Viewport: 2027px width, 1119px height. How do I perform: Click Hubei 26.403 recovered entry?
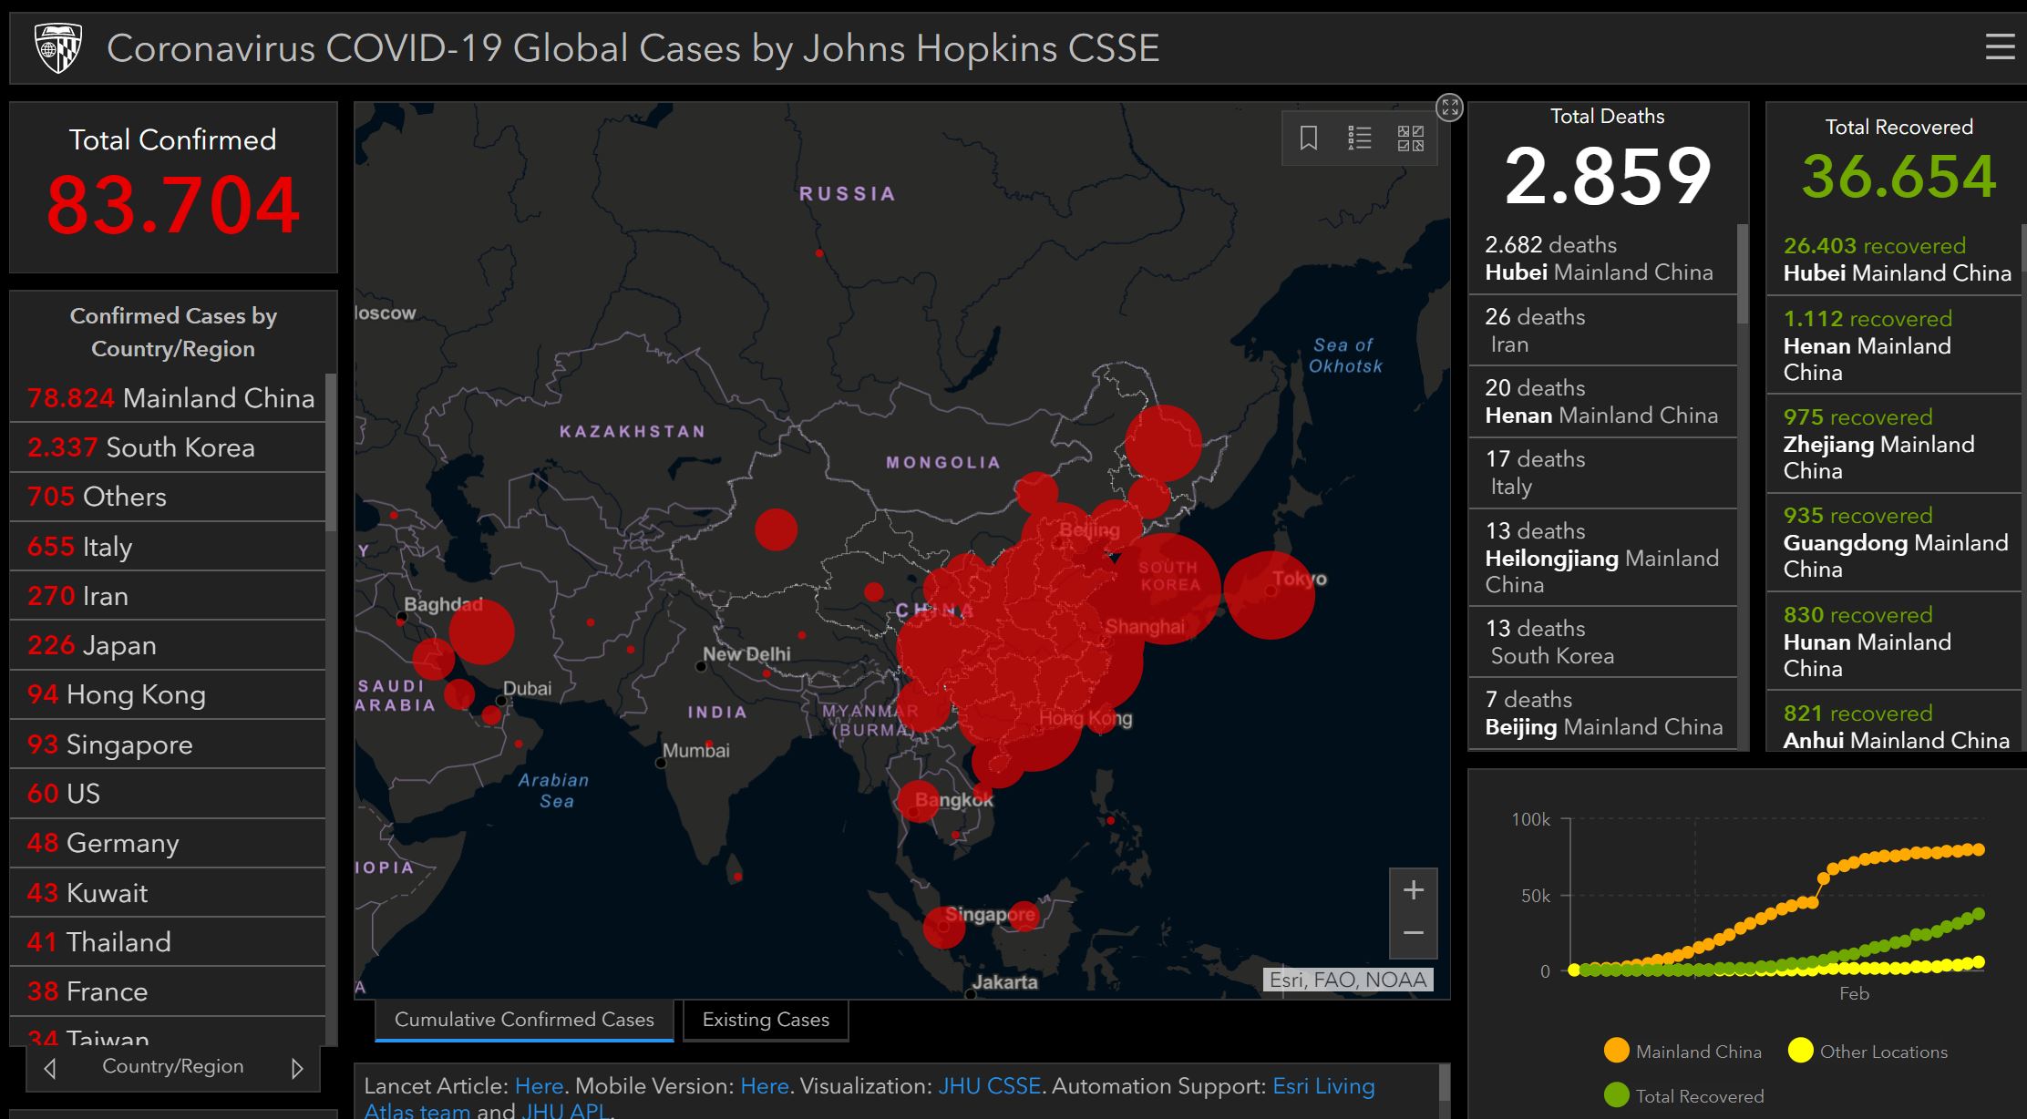[1894, 260]
